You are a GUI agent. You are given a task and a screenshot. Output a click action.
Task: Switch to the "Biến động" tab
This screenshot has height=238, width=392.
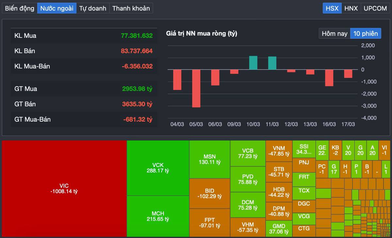(x=19, y=8)
